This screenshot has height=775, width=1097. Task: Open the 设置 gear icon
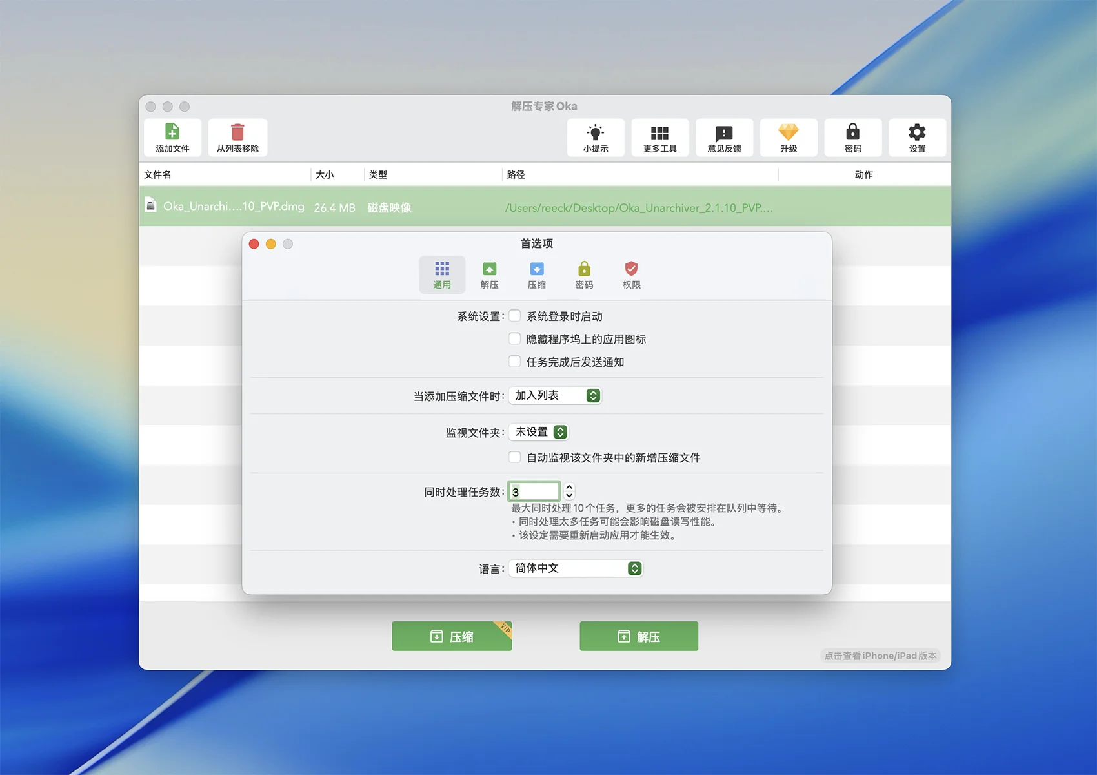(x=916, y=132)
